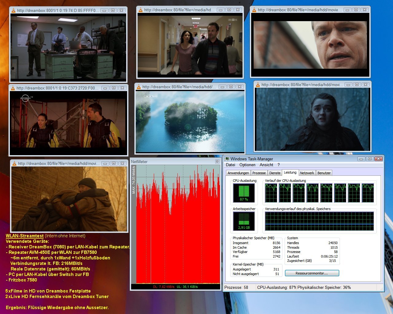Click the CPU-Auslastung 87 % gauge

244,193
